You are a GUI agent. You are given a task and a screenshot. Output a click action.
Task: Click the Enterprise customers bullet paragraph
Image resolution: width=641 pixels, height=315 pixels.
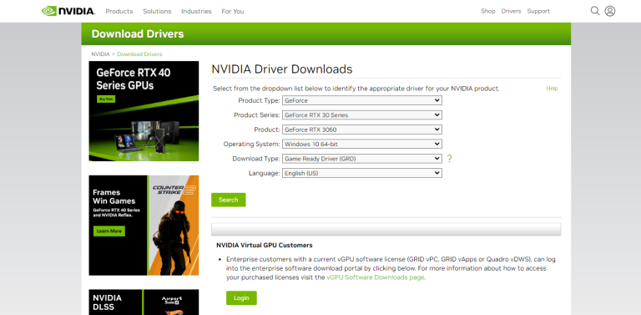pyautogui.click(x=391, y=268)
